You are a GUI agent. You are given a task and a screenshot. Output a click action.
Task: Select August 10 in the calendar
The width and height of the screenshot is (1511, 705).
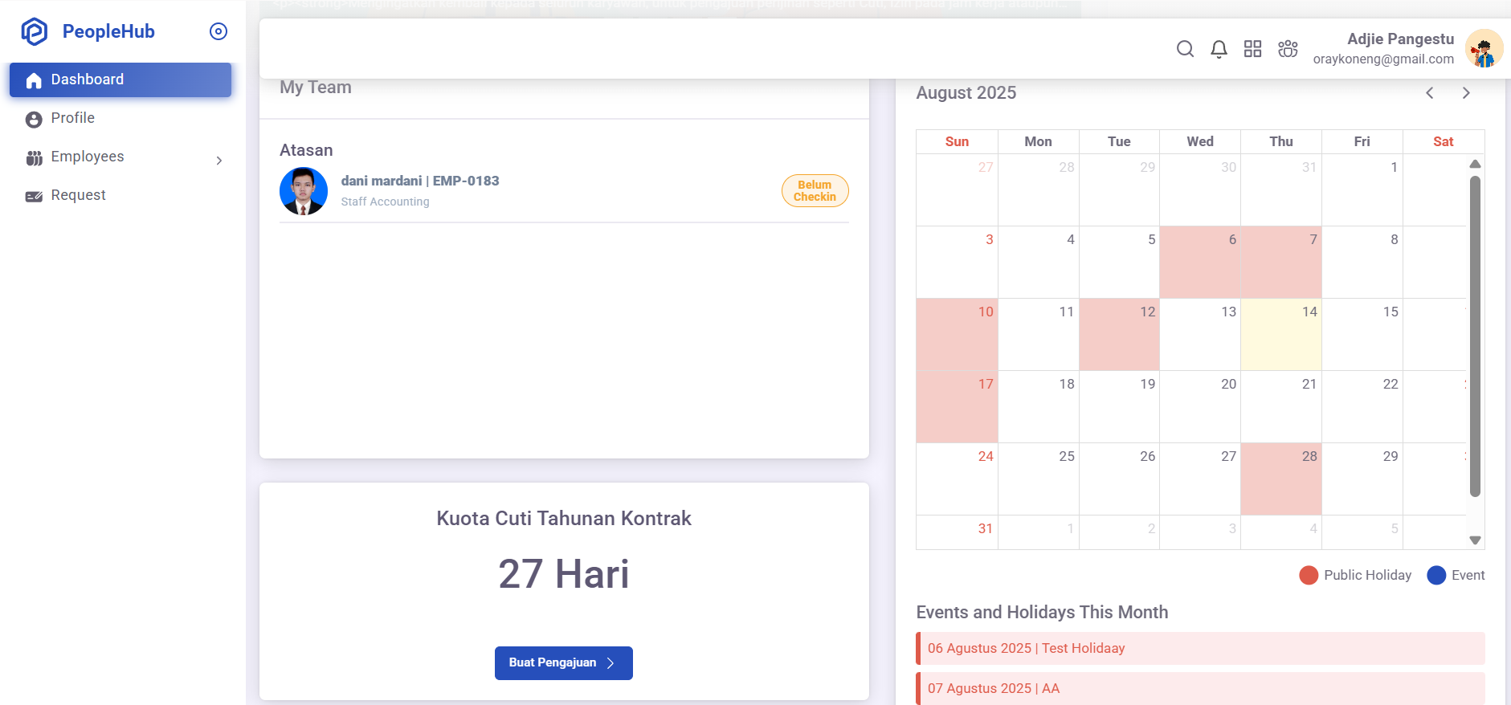pos(957,334)
